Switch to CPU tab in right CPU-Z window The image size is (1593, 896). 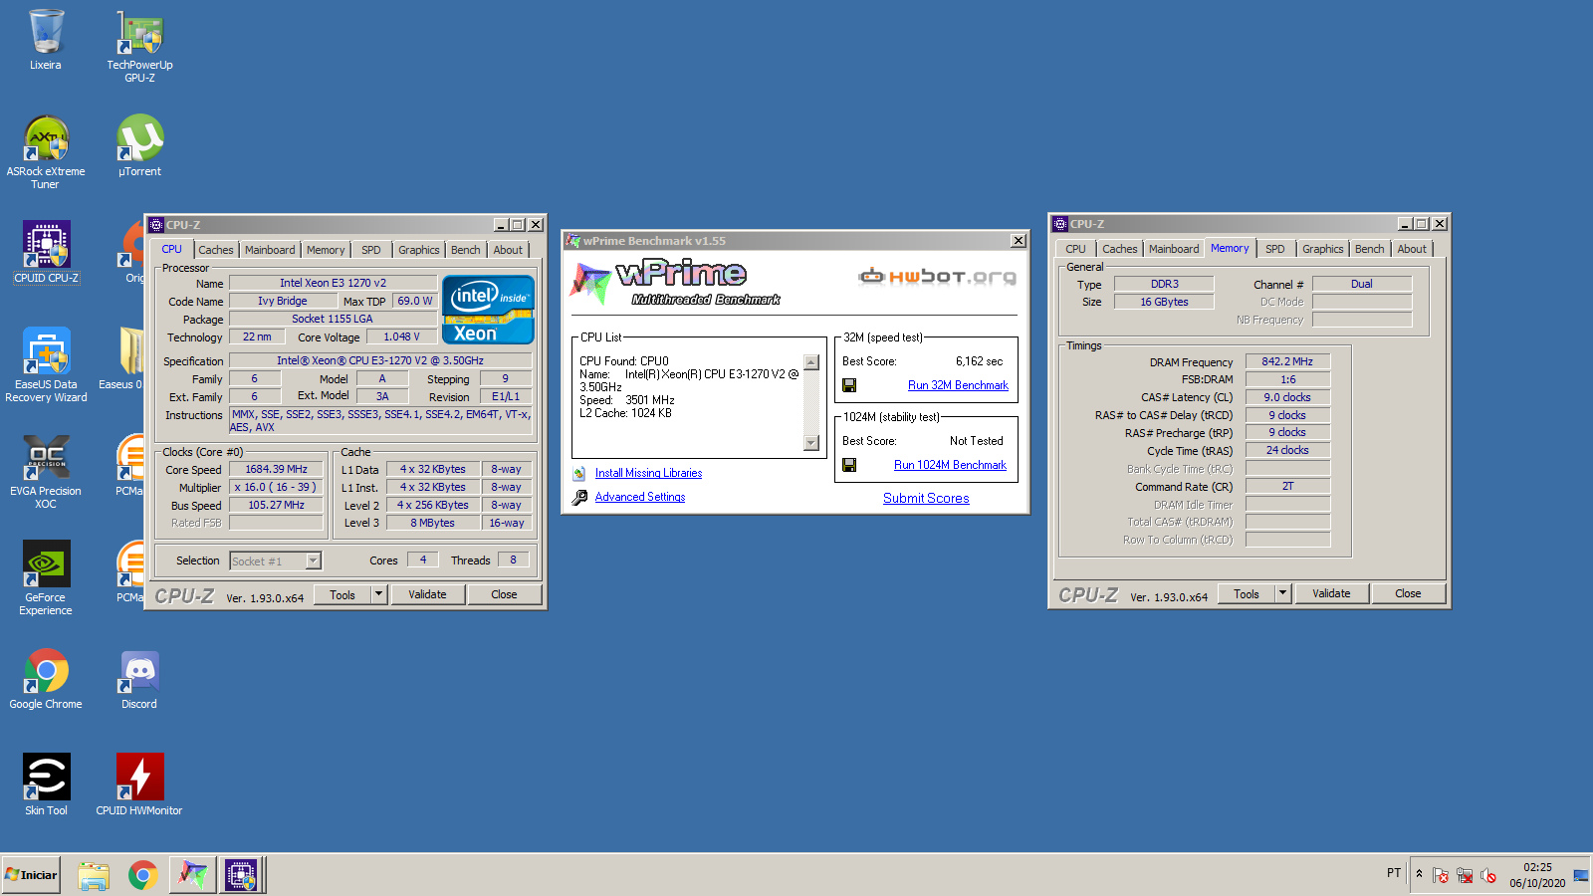[x=1075, y=249]
